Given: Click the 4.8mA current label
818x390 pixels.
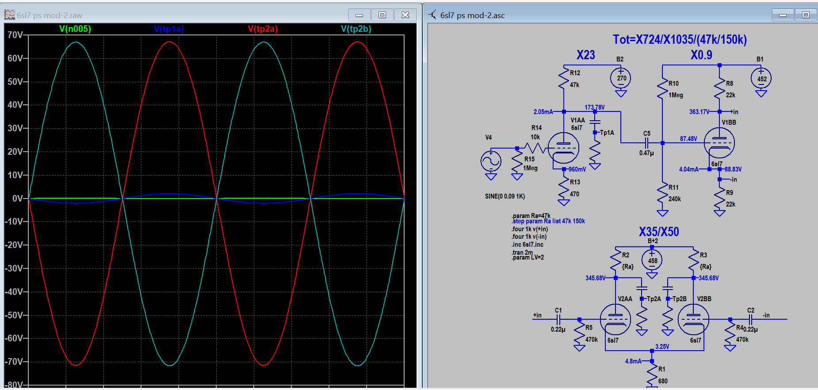Looking at the screenshot, I should (633, 361).
